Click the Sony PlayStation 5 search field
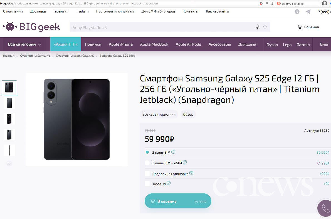Image resolution: width=331 pixels, height=219 pixels. pos(161,27)
